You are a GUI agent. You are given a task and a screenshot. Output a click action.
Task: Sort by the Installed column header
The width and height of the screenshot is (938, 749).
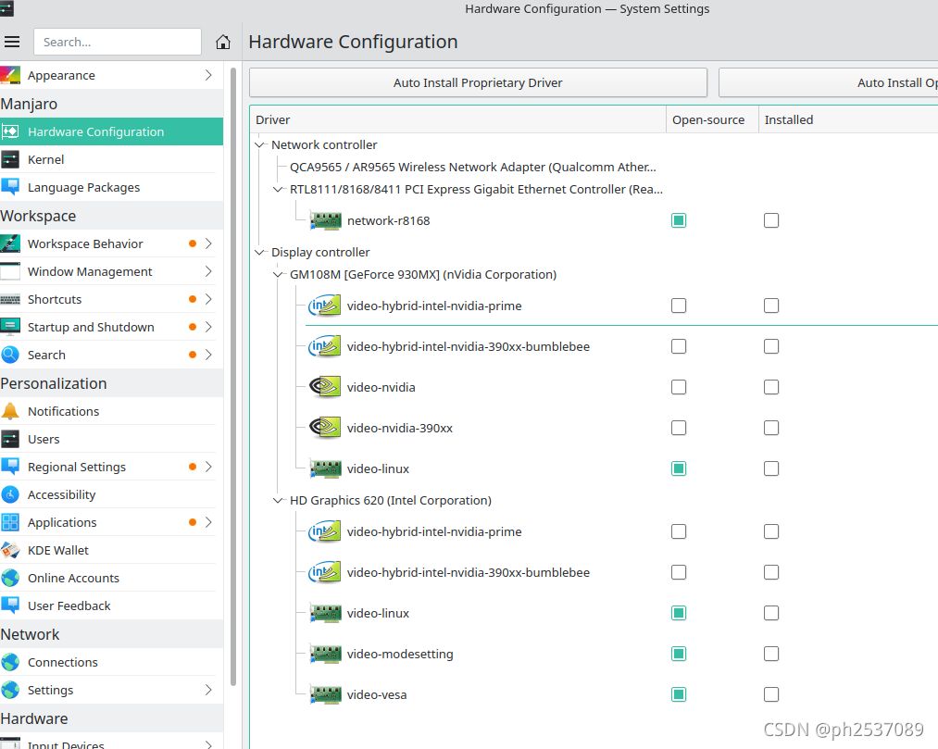tap(848, 119)
